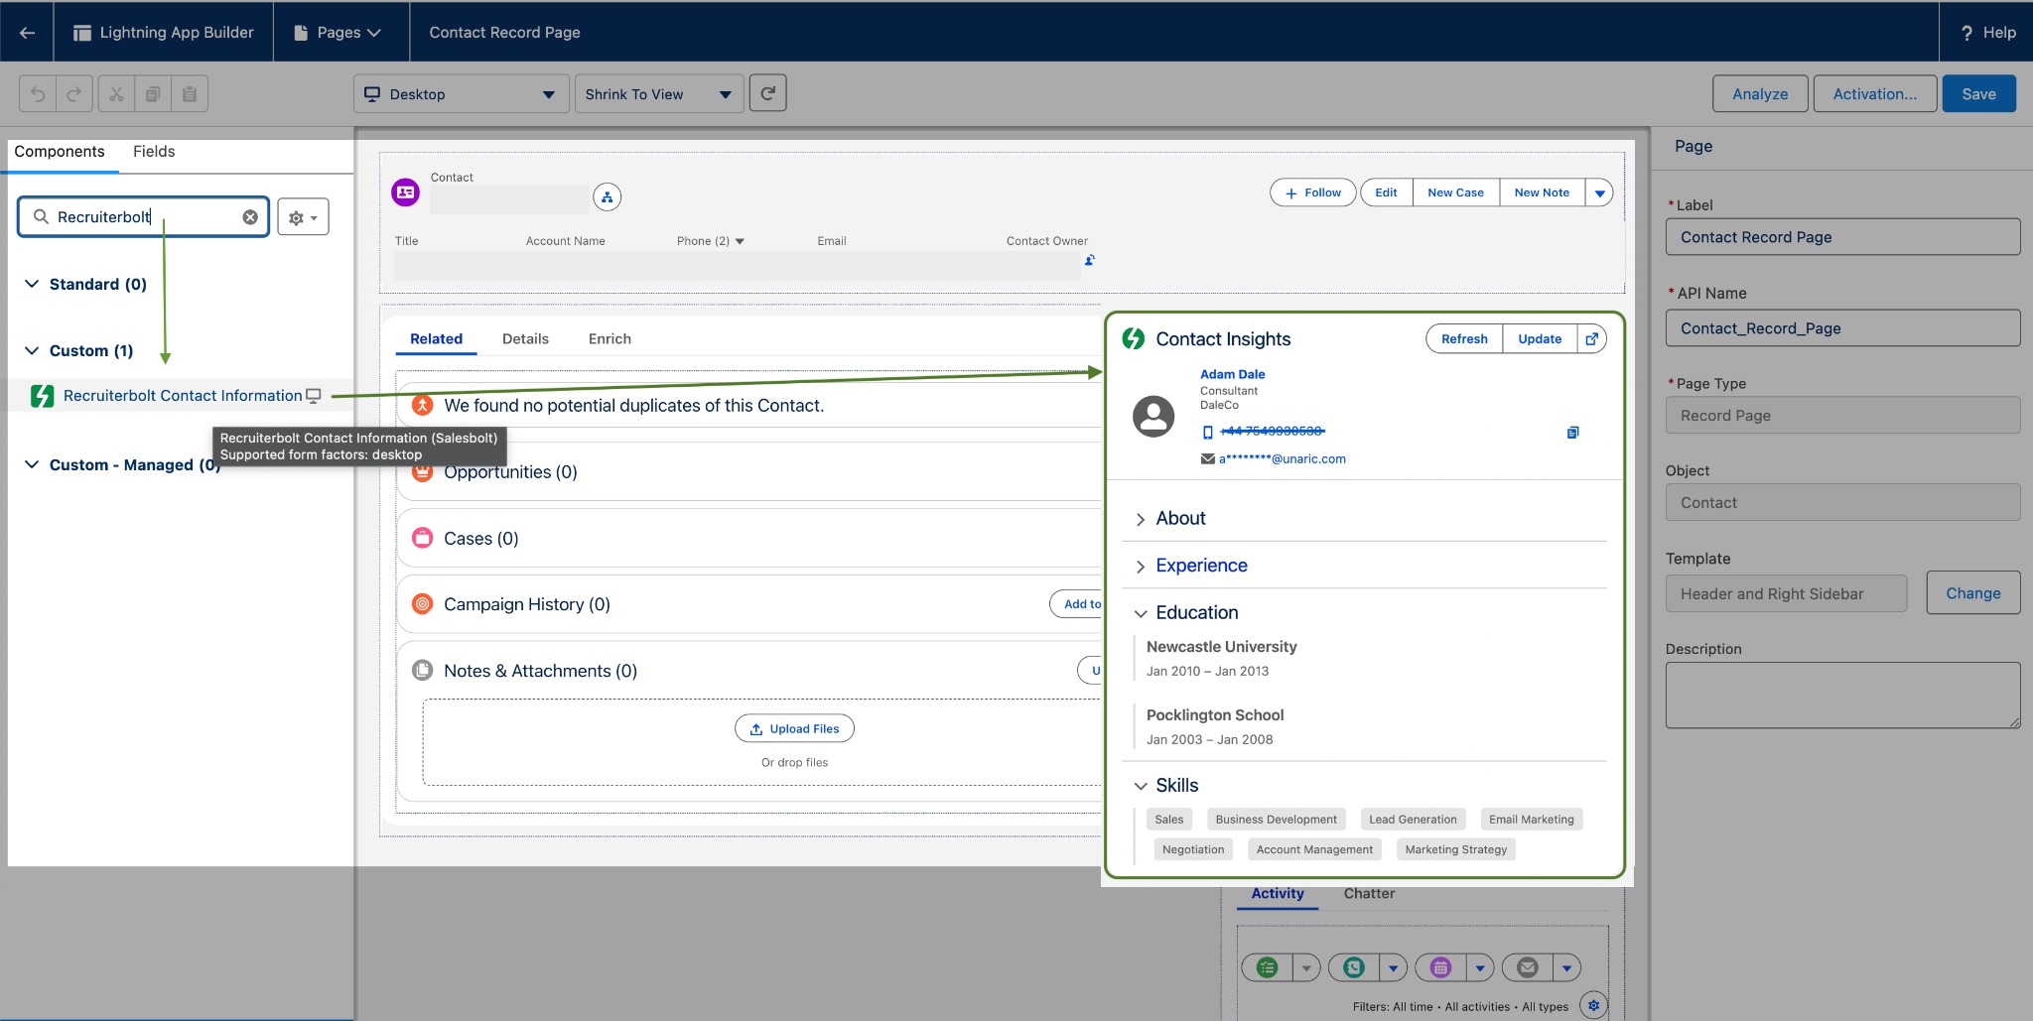Save the page
Viewport: 2033px width, 1021px height.
(x=1978, y=94)
